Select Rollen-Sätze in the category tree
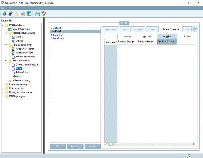The width and height of the screenshot is (203, 158). [22, 73]
